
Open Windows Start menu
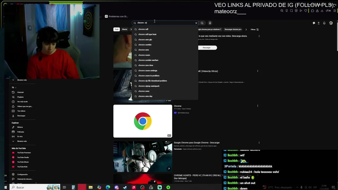click(5, 187)
